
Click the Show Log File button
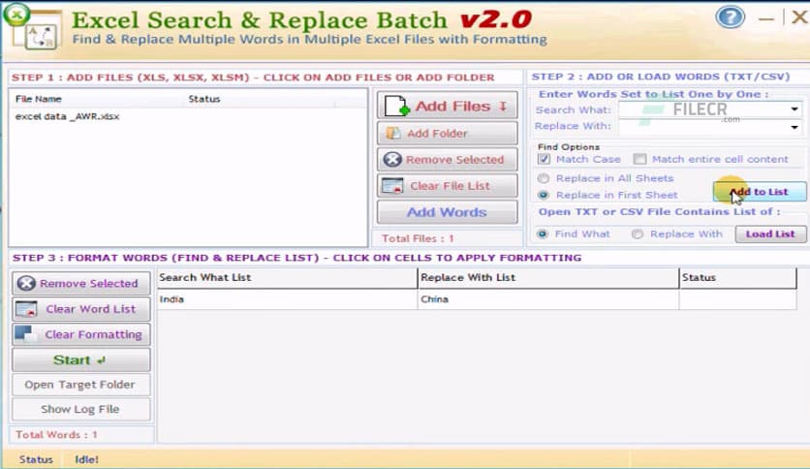click(81, 409)
